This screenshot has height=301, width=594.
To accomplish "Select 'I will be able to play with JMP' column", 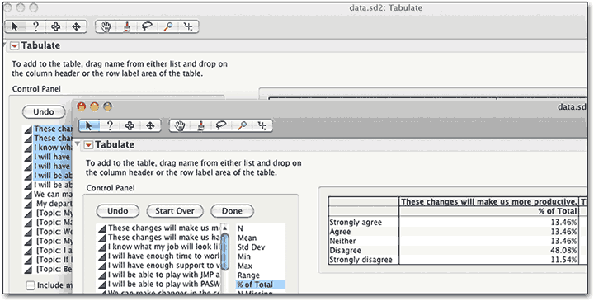I will pos(159,275).
